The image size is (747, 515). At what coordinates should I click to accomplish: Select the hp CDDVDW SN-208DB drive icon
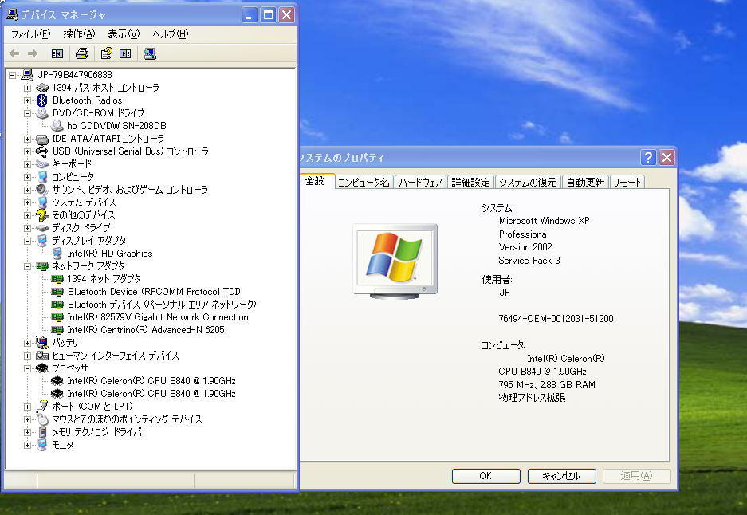[x=57, y=126]
